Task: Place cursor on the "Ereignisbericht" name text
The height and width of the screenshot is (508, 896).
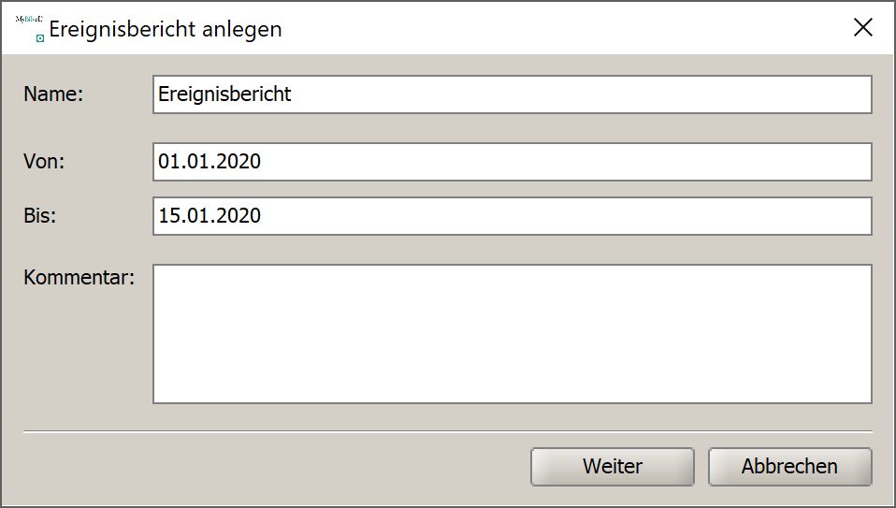Action: pyautogui.click(x=224, y=94)
